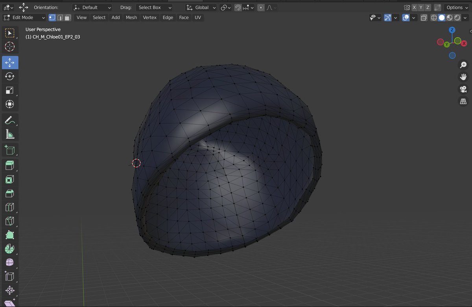Open the shading options dropdown arrow
Image resolution: width=472 pixels, height=307 pixels.
466,18
